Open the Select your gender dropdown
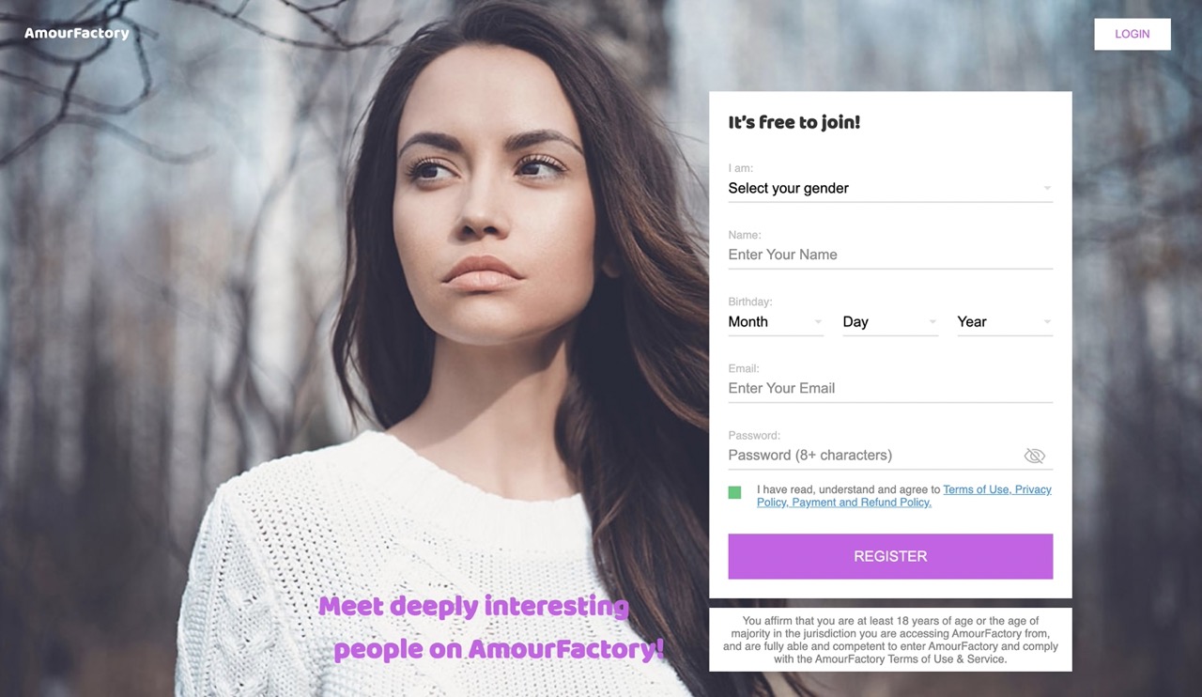Image resolution: width=1202 pixels, height=697 pixels. click(890, 188)
